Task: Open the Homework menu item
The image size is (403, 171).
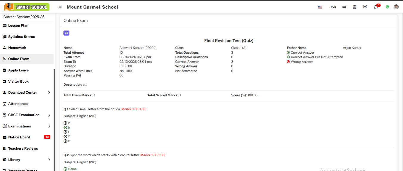Action: point(17,48)
